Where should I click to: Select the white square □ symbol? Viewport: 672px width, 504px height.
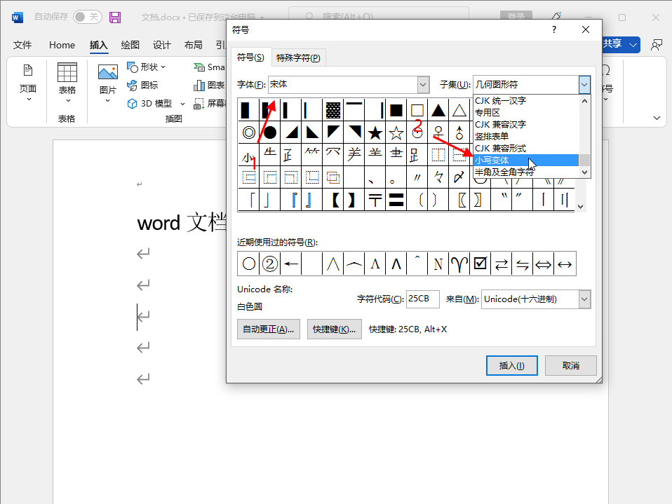click(x=417, y=111)
